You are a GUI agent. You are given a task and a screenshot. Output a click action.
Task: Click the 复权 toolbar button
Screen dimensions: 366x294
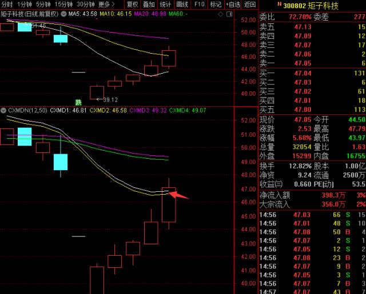point(132,4)
